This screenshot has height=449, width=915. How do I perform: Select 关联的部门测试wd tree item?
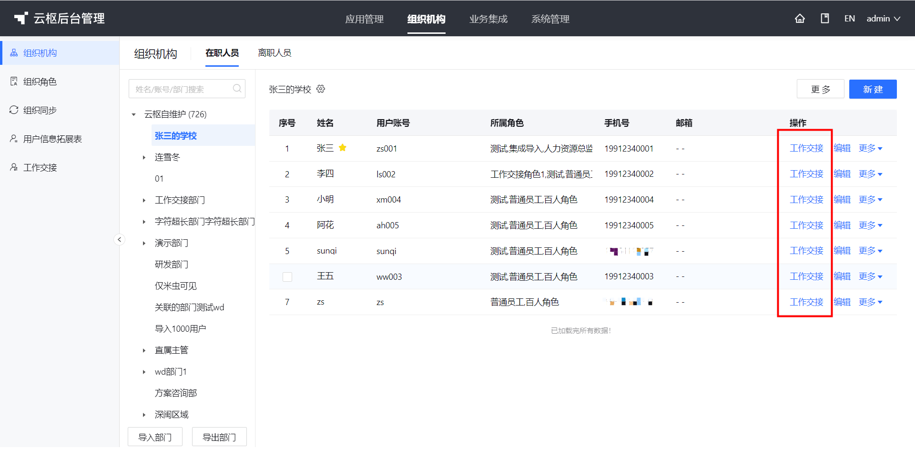coord(189,307)
